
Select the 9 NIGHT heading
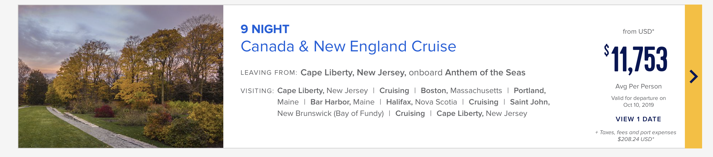pos(265,29)
